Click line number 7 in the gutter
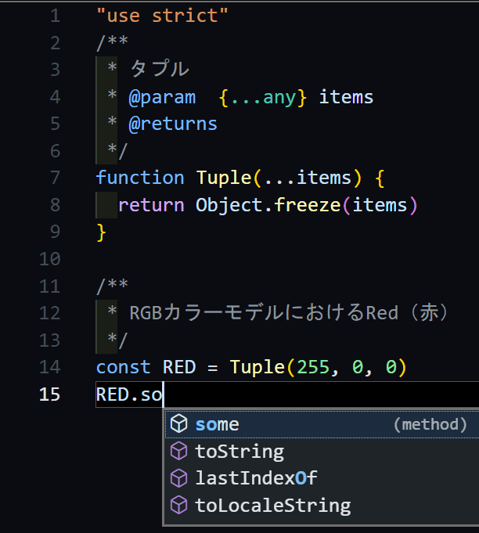Image resolution: width=479 pixels, height=533 pixels. coord(54,178)
